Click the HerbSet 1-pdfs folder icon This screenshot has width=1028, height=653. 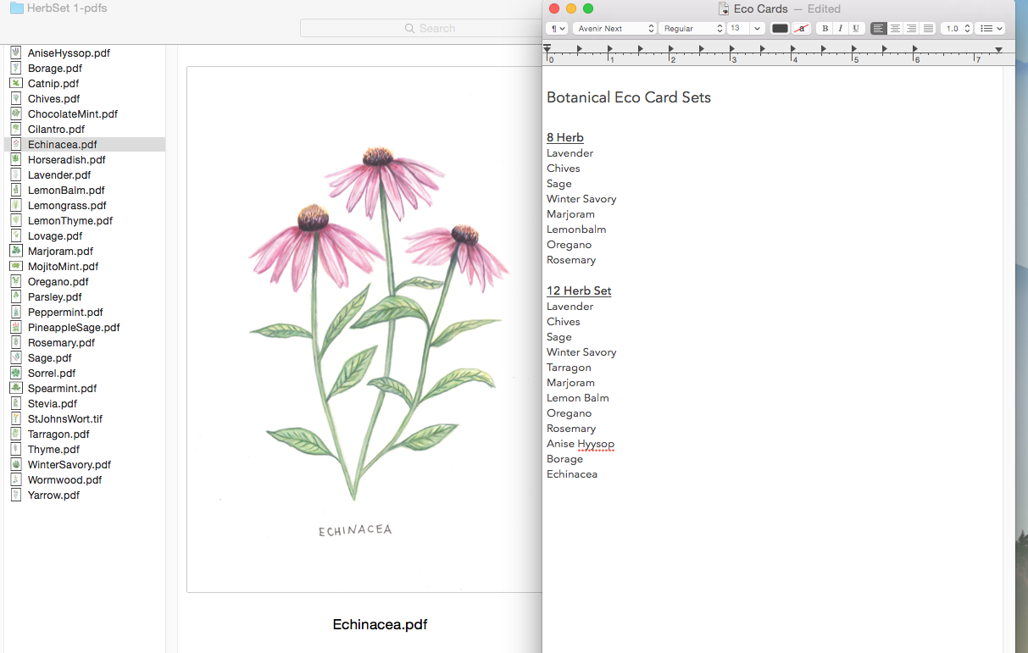click(x=16, y=8)
